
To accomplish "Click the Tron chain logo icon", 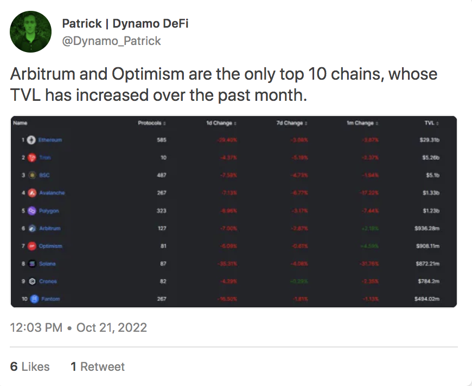I will (x=31, y=158).
